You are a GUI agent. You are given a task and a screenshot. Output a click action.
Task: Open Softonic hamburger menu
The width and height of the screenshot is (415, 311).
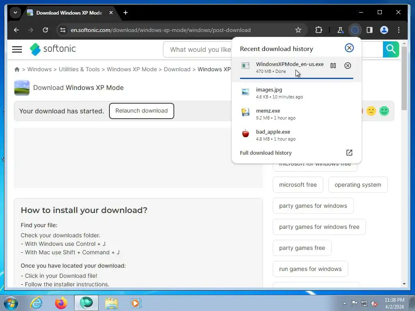[x=17, y=49]
